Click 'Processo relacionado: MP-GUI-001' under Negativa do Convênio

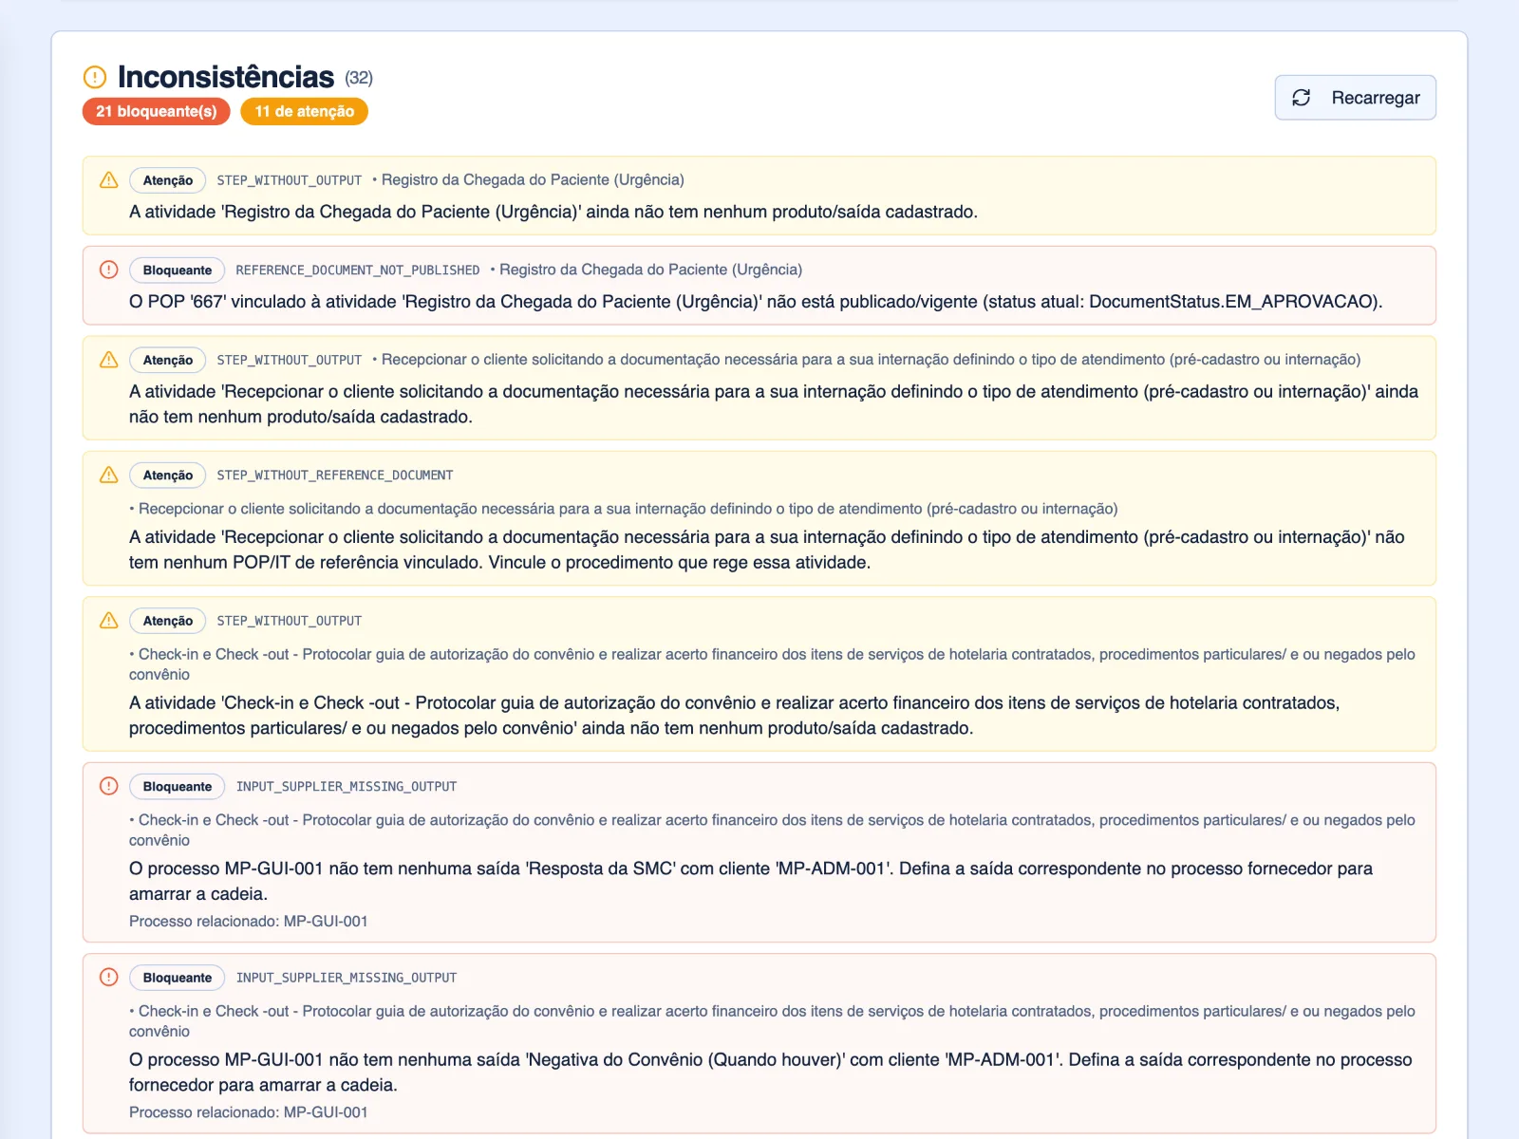click(249, 1112)
